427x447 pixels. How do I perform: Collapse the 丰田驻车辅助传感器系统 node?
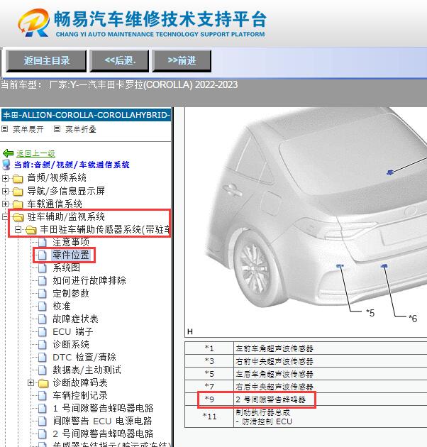click(18, 229)
